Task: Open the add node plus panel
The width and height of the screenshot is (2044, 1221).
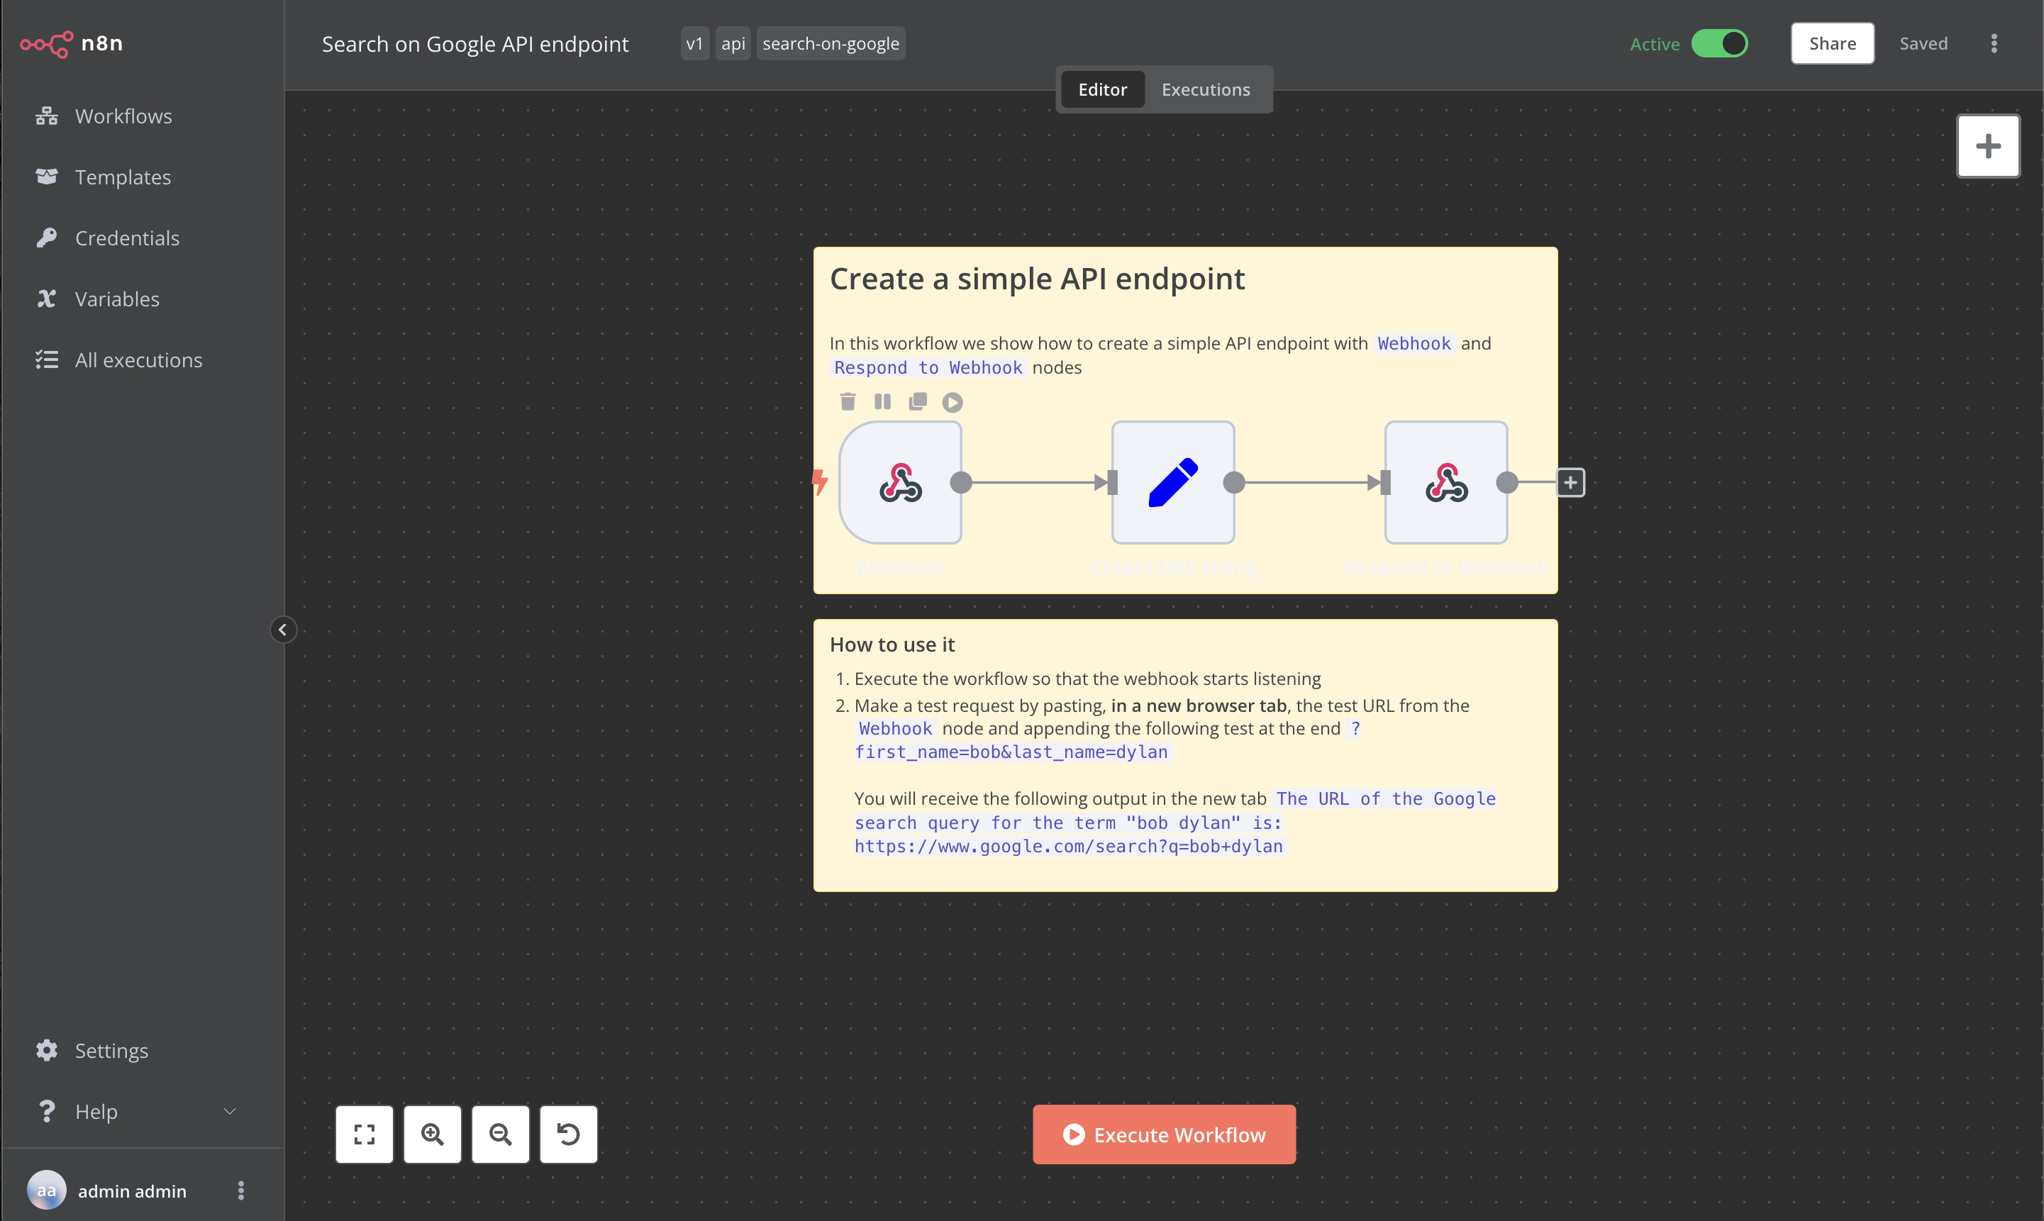Action: click(x=1988, y=147)
